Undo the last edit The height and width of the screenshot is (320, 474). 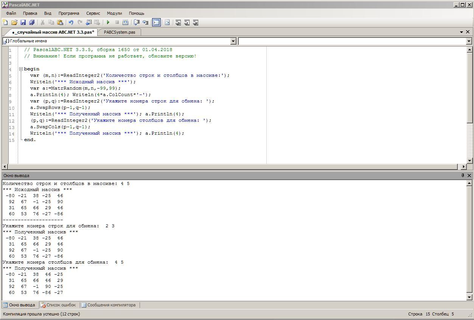(x=71, y=23)
